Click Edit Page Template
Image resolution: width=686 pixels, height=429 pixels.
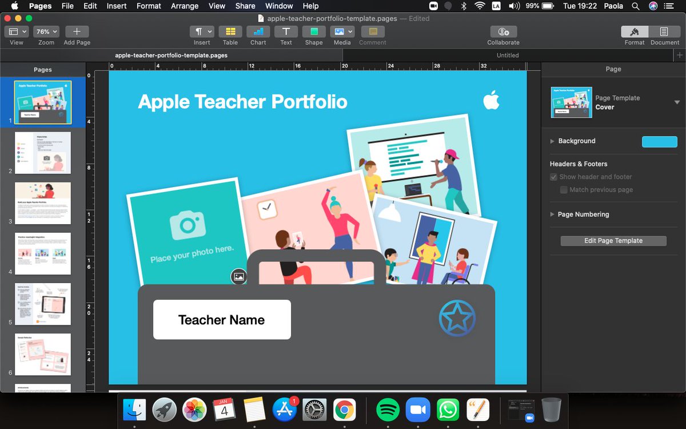(x=613, y=240)
